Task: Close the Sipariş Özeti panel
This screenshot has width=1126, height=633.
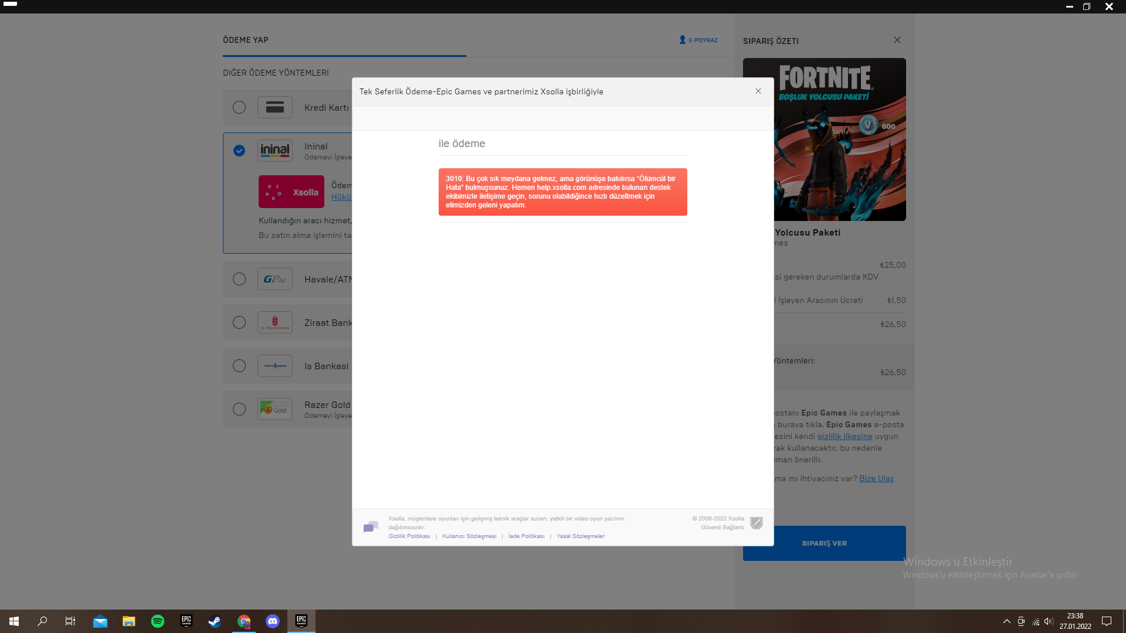Action: [x=897, y=40]
